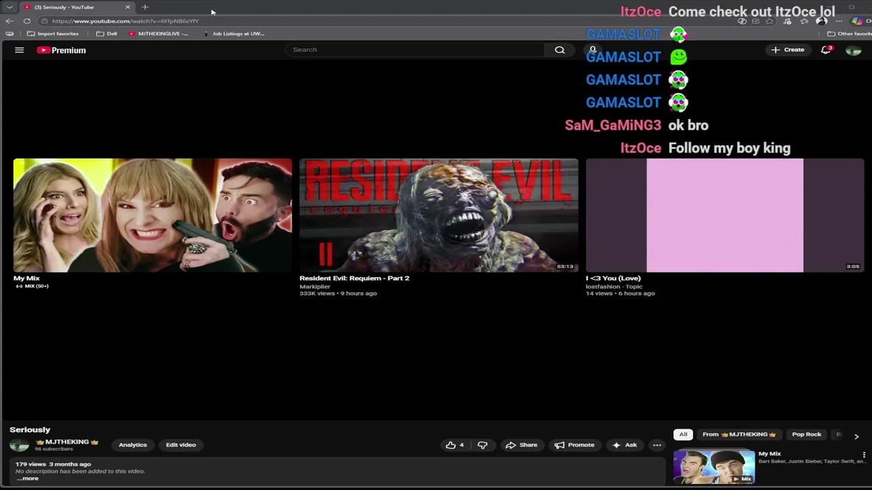The height and width of the screenshot is (490, 872).
Task: Open the notifications bell
Action: click(826, 50)
